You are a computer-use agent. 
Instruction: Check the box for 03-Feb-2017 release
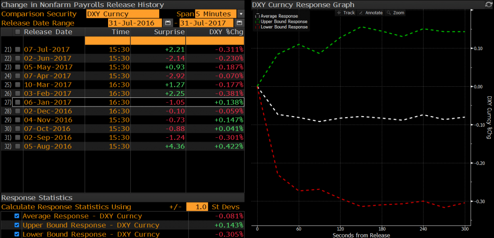[x=18, y=93]
